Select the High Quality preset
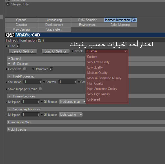Image resolution: width=165 pixels, height=164 pixels. tap(107, 83)
